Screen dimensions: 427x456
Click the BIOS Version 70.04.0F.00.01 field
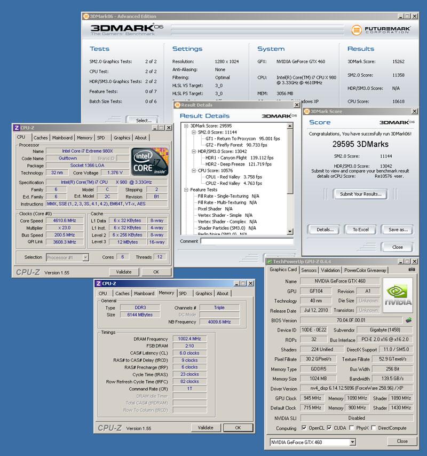click(x=351, y=320)
